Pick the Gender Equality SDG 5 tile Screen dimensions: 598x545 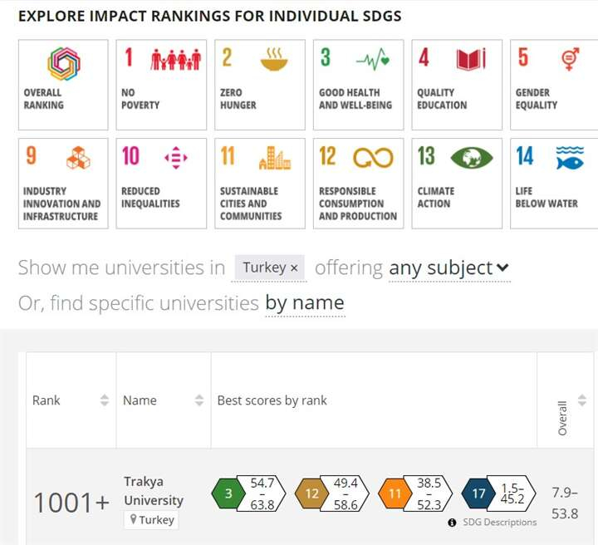pos(554,85)
